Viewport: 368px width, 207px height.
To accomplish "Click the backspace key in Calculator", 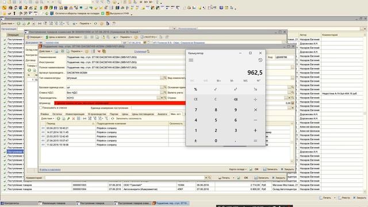I will (x=235, y=99).
